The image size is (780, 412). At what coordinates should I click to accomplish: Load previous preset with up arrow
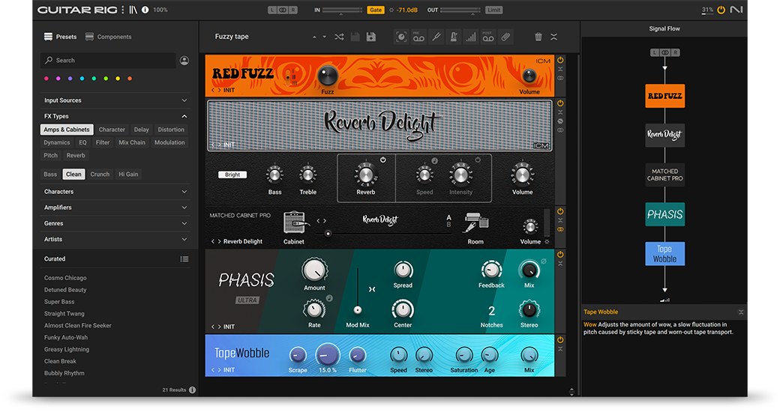click(x=314, y=37)
